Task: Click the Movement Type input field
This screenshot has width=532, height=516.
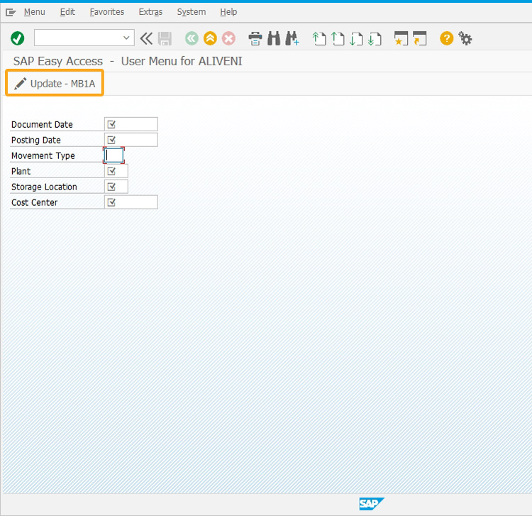Action: [113, 155]
